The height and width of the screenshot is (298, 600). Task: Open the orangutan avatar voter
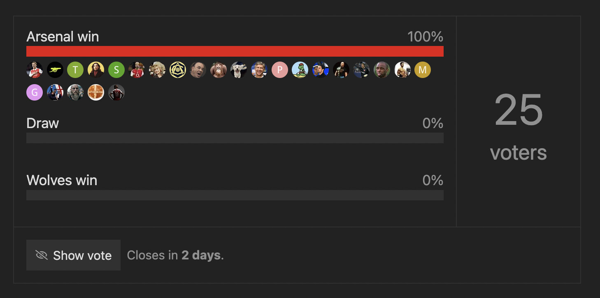[219, 70]
